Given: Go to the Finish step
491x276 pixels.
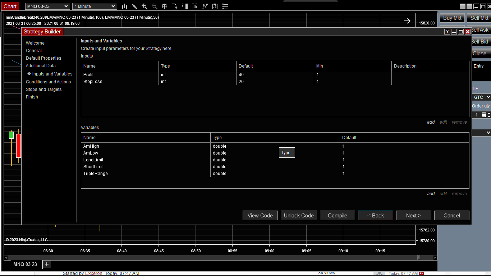Looking at the screenshot, I should (x=32, y=97).
